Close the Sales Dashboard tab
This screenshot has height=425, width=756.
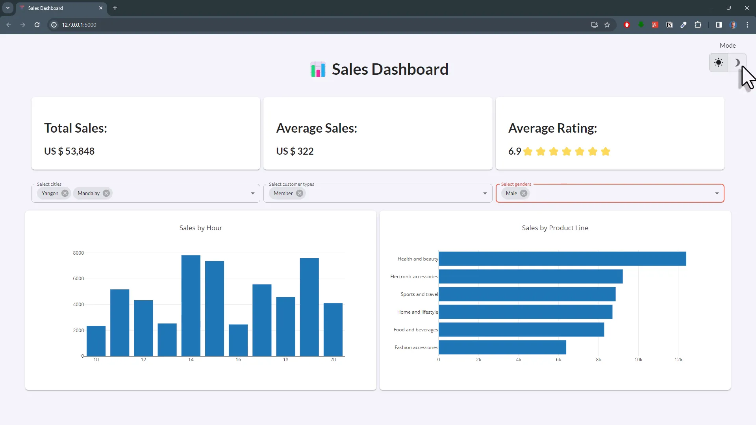[x=101, y=8]
